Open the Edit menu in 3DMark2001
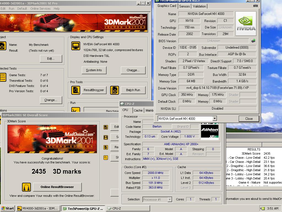The width and height of the screenshot is (282, 212). pyautogui.click(x=3, y=9)
